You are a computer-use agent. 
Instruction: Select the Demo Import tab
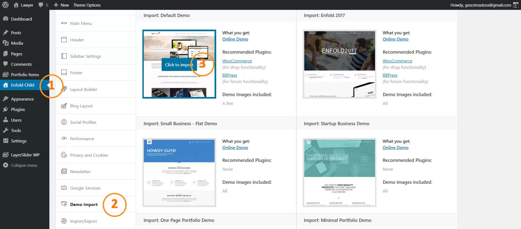coord(84,205)
